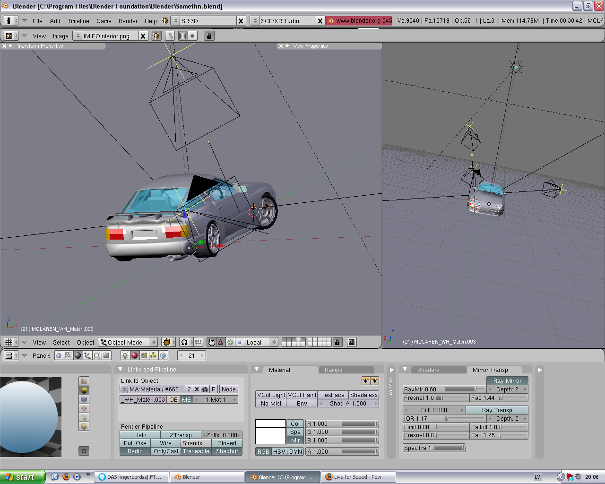Screen dimensions: 605x484
Task: Open the Windows start button
Action: coord(23,477)
